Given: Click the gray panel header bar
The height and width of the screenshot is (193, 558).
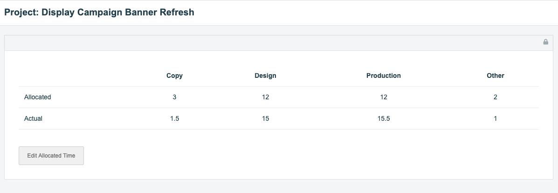Looking at the screenshot, I should tap(270, 42).
